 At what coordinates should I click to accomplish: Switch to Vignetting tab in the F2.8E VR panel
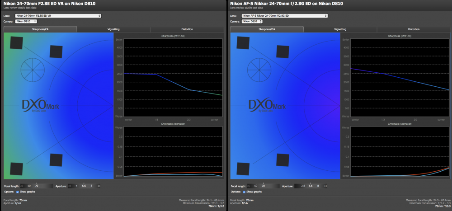[x=113, y=29]
